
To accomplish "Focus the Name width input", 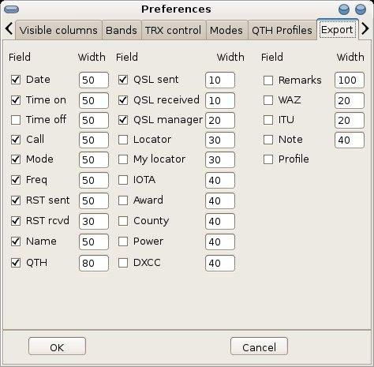I will click(x=94, y=242).
